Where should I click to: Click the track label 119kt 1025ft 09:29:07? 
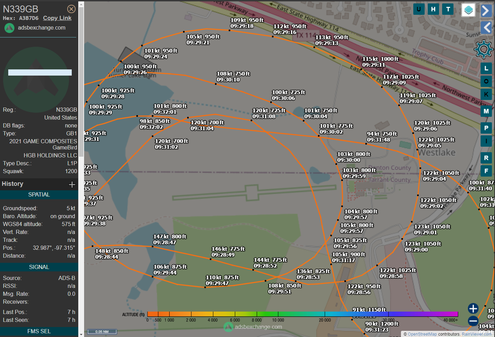tap(418, 98)
